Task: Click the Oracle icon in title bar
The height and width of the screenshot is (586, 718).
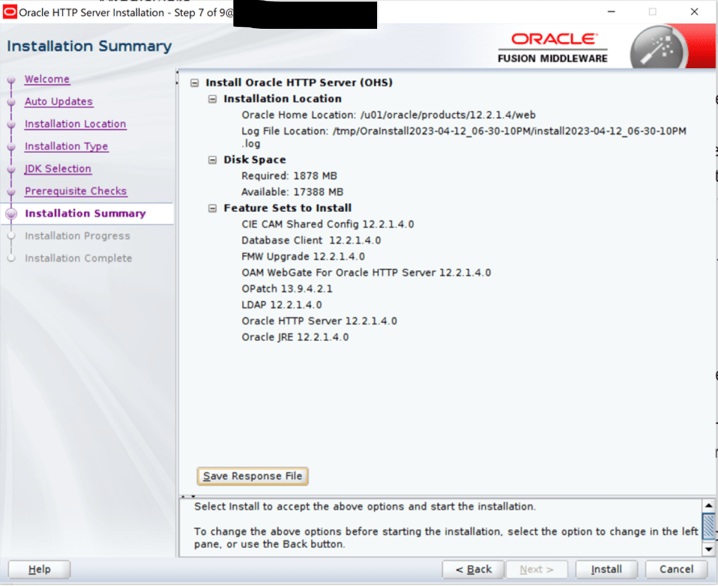Action: pyautogui.click(x=10, y=12)
